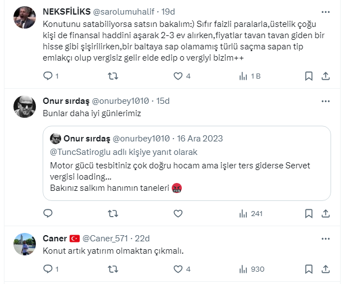Reply to NEKSFİLİKS's tweet
Image resolution: width=344 pixels, height=284 pixels.
pyautogui.click(x=48, y=76)
